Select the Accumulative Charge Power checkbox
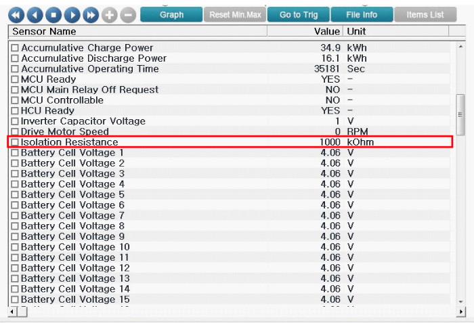The image size is (474, 323). [x=15, y=49]
